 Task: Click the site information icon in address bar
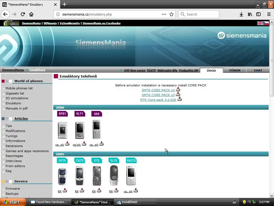pyautogui.click(x=58, y=14)
